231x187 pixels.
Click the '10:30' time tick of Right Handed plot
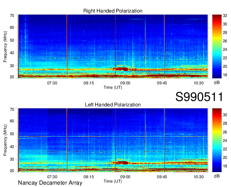pos(199,83)
